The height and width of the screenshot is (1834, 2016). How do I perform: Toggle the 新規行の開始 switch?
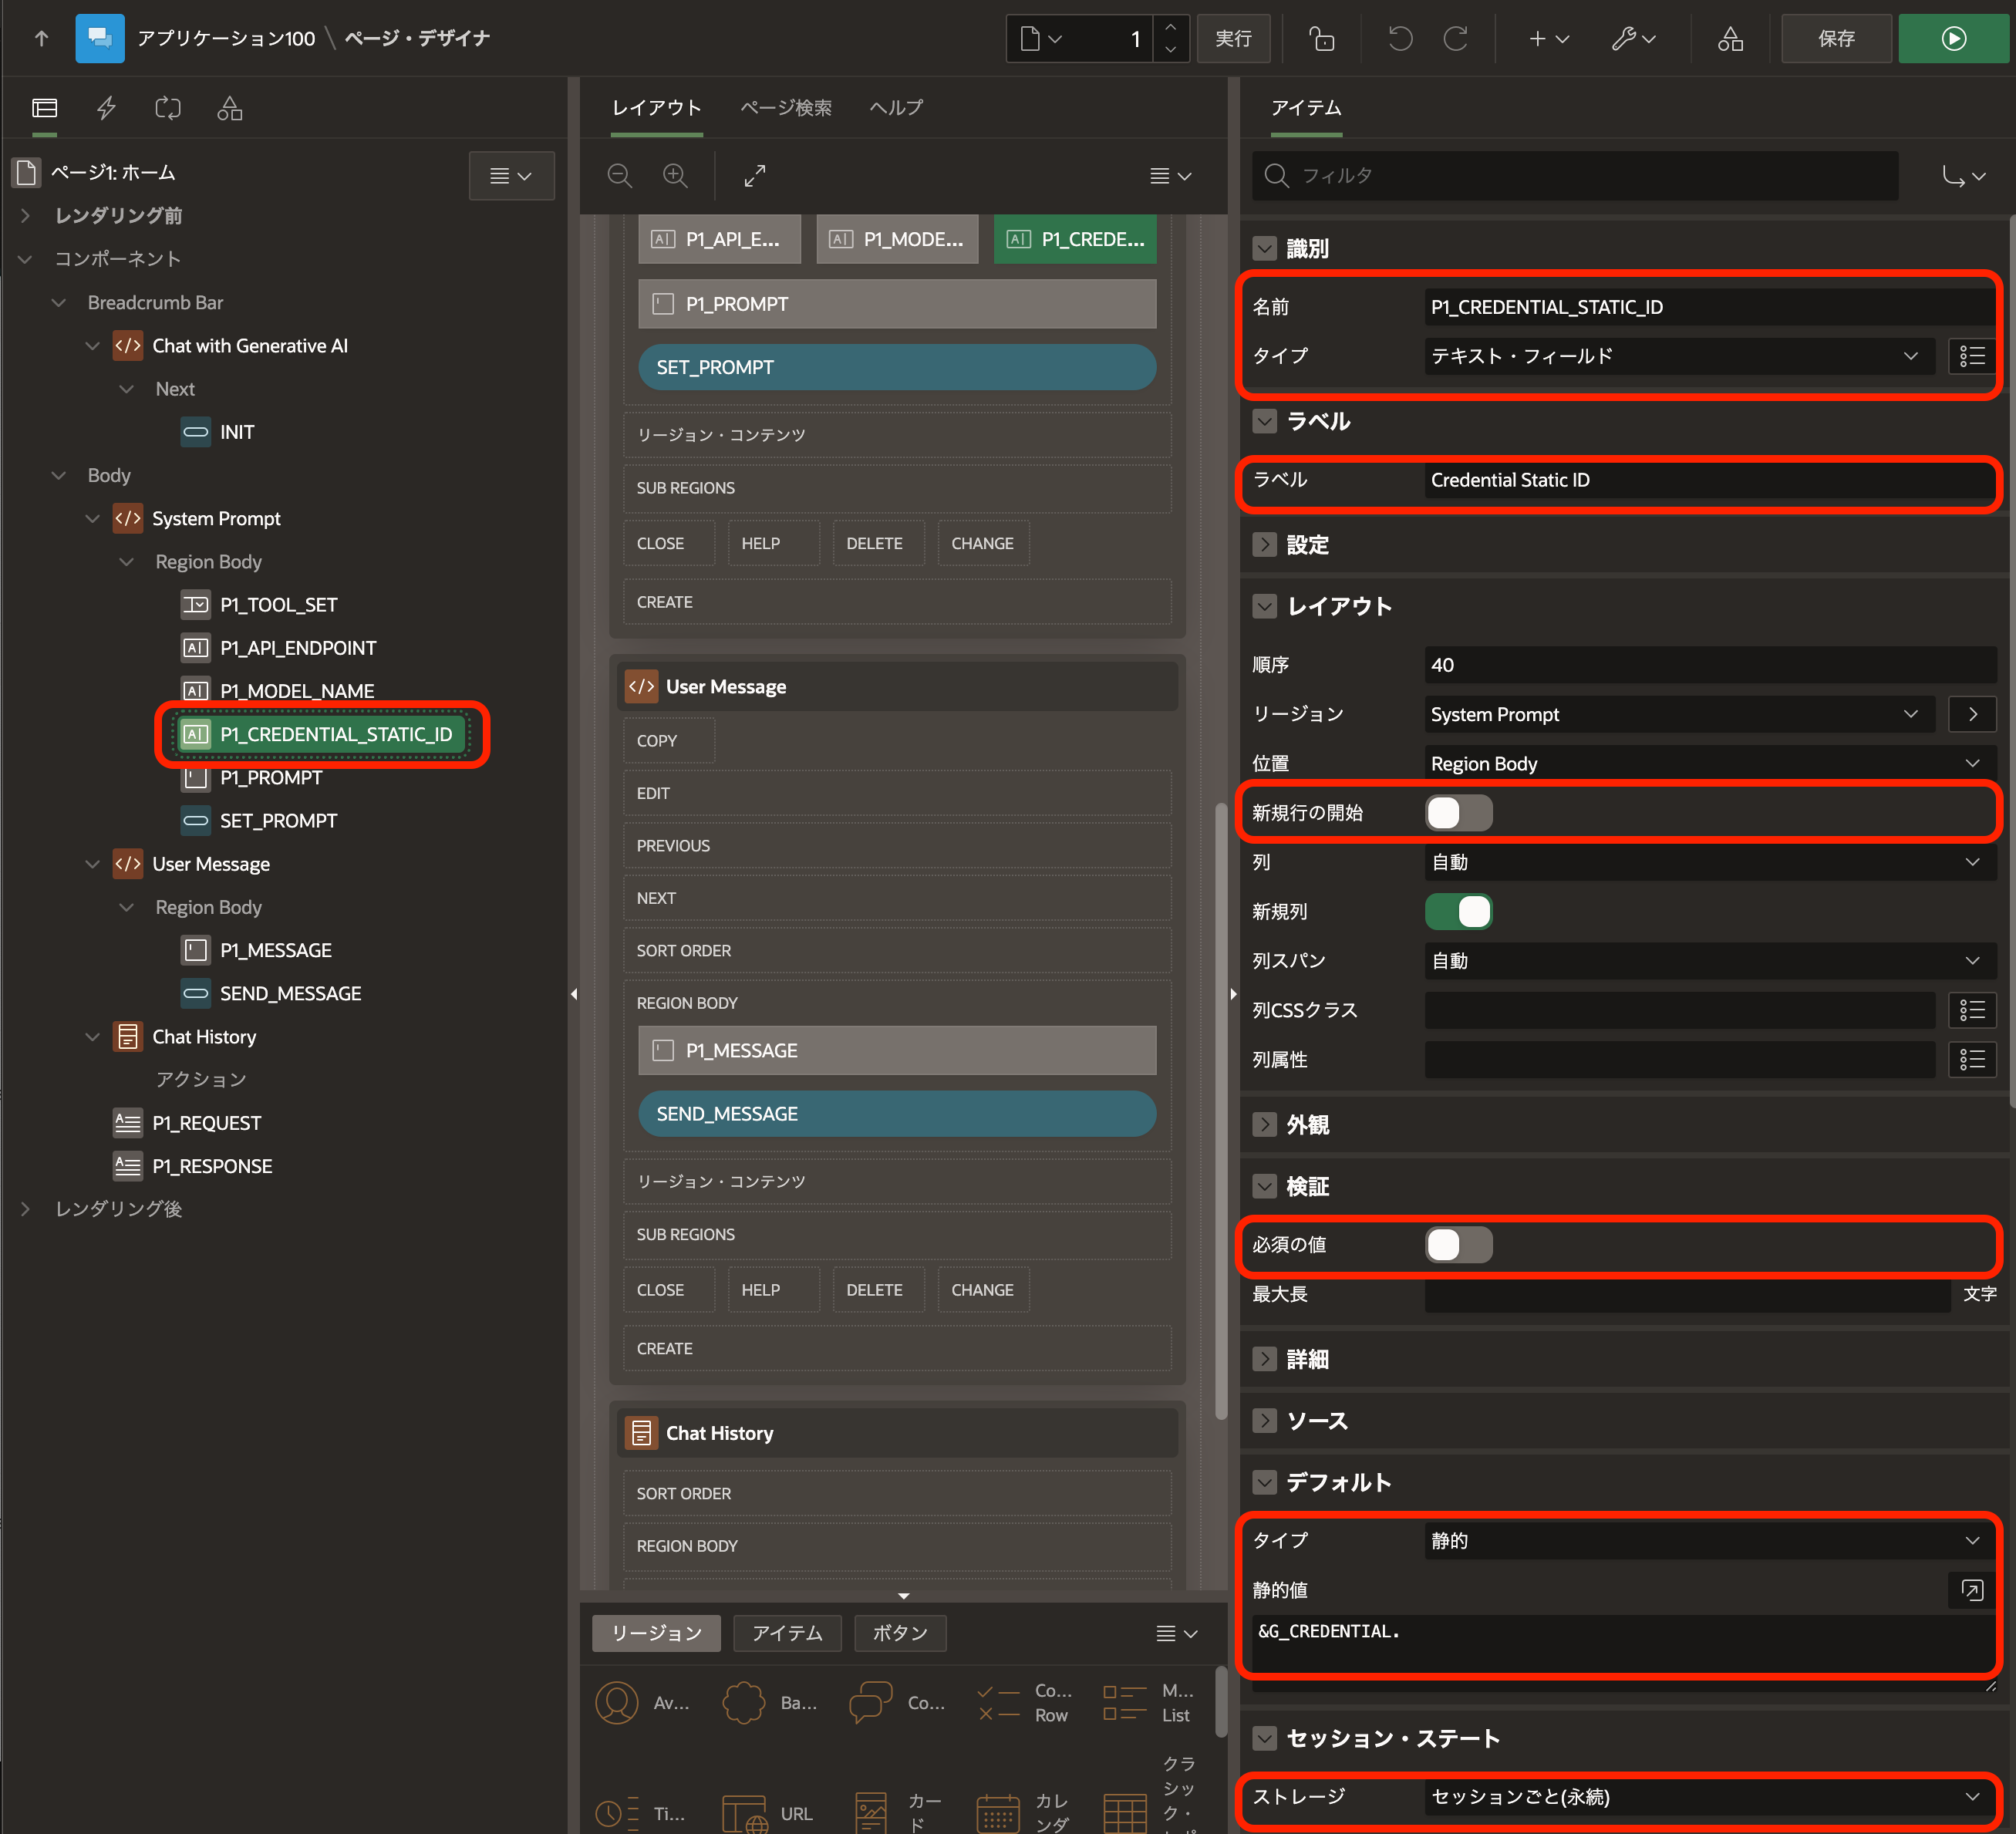(1458, 813)
